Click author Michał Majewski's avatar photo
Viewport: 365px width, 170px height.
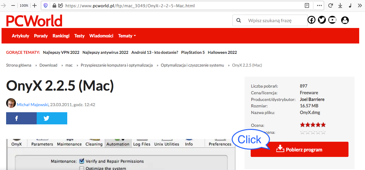11,103
